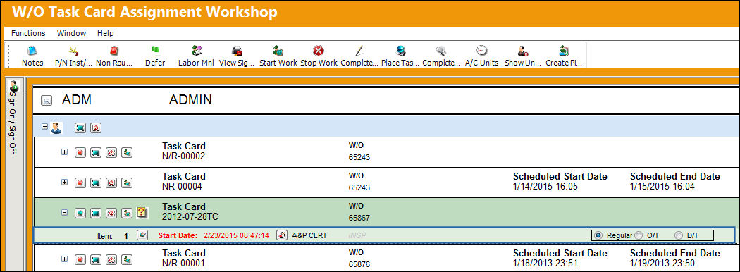The width and height of the screenshot is (740, 272).
Task: Click the task card number 2012-07-28TC
Action: tap(190, 217)
